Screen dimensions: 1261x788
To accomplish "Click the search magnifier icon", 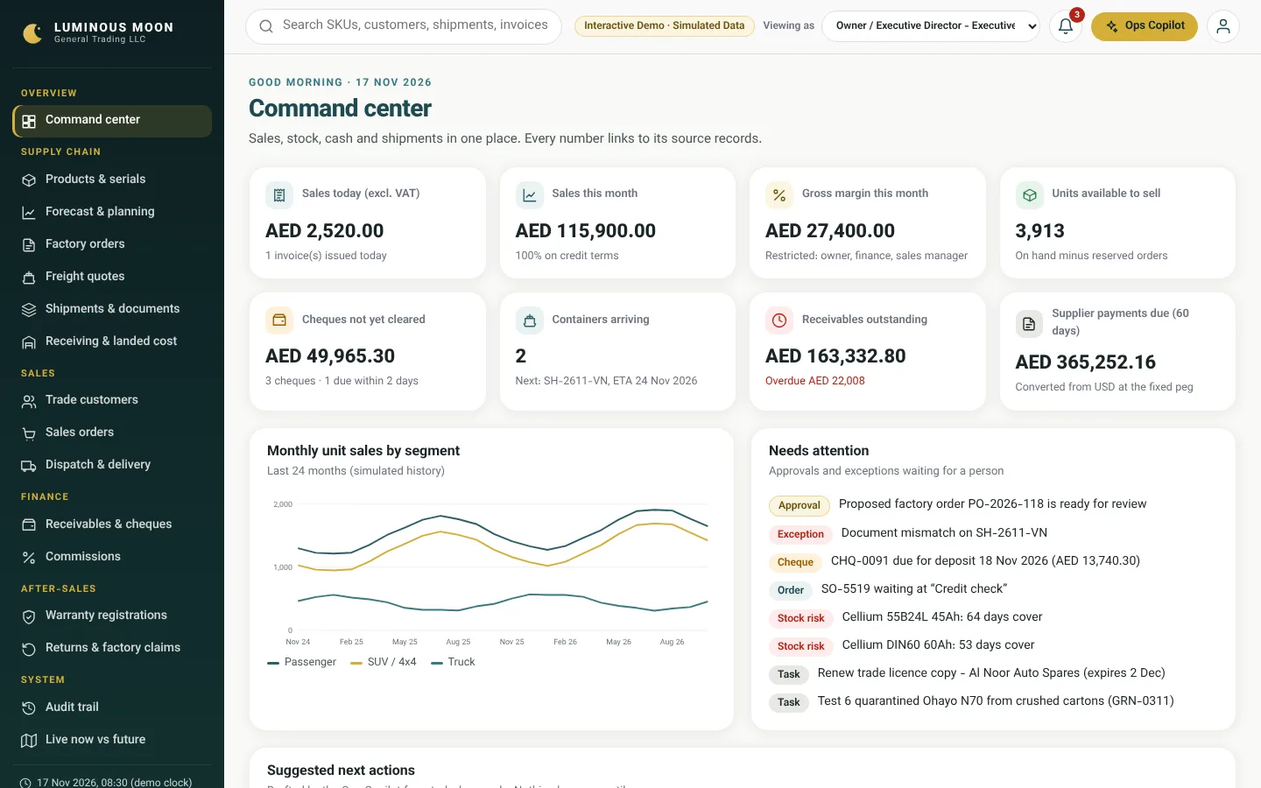I will tap(266, 26).
